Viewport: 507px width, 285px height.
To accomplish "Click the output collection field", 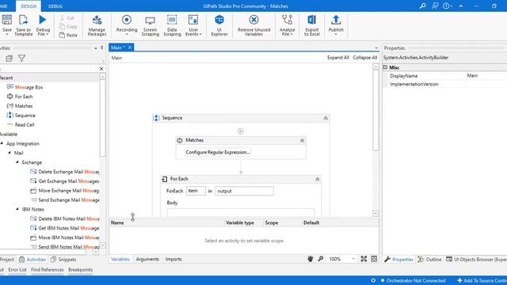I will 245,191.
